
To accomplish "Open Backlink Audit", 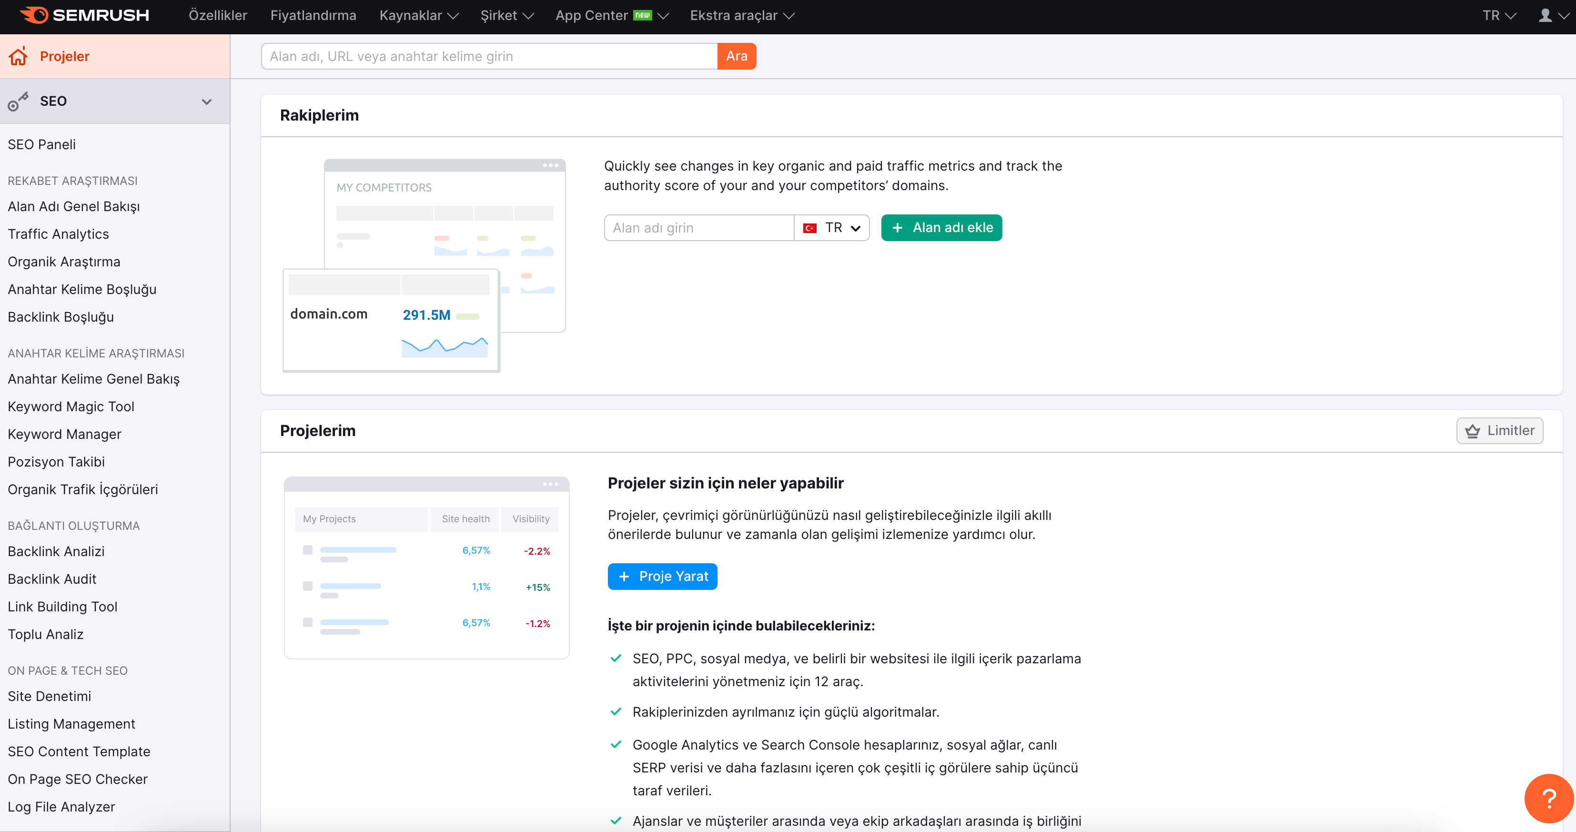I will click(52, 578).
